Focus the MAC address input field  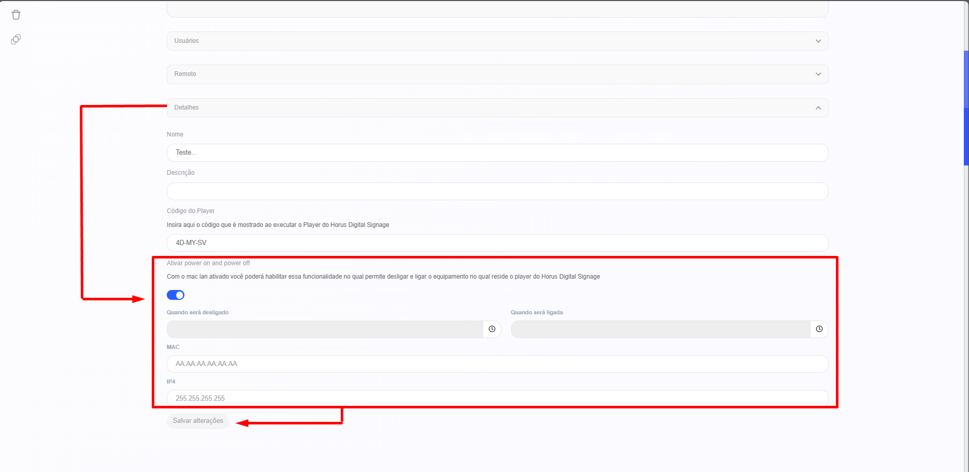pyautogui.click(x=497, y=364)
